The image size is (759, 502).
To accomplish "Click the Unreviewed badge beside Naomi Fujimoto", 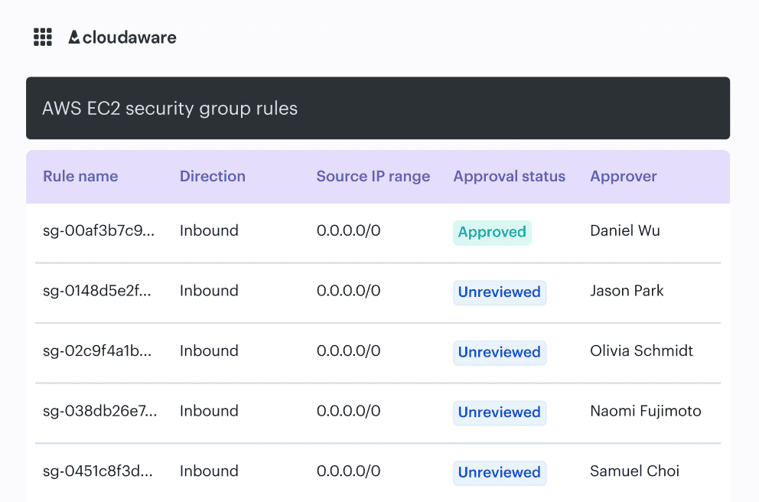I will pyautogui.click(x=500, y=412).
